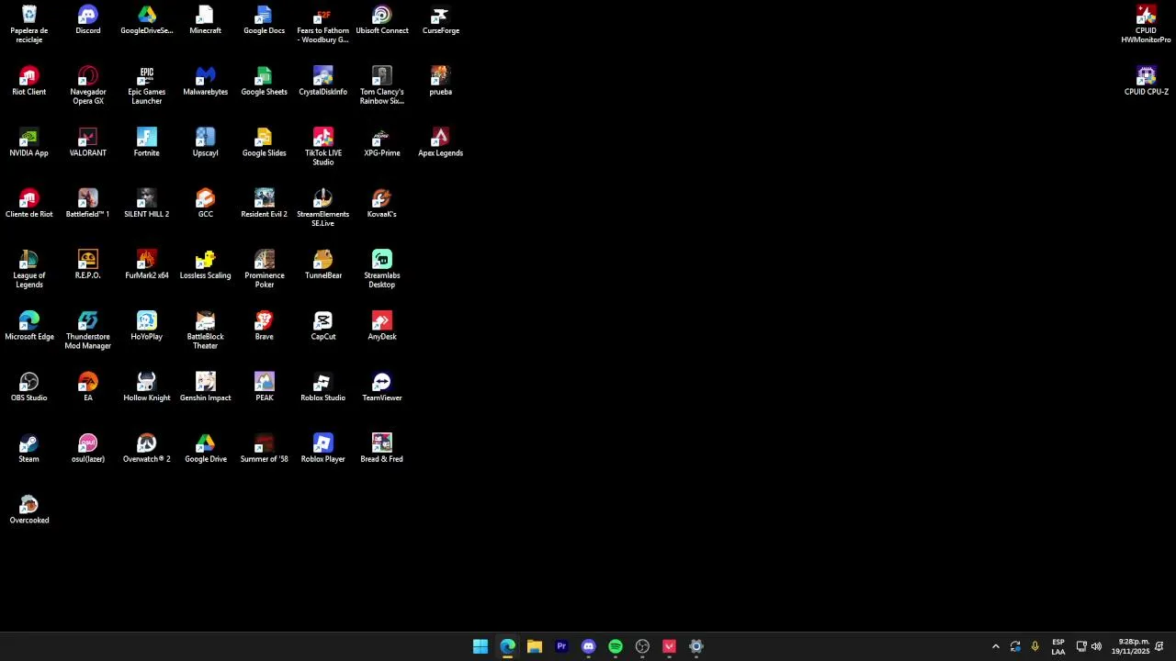Screen dimensions: 1176x661
Task: Select the Papelera de reciclaje icon
Action: pos(29,25)
